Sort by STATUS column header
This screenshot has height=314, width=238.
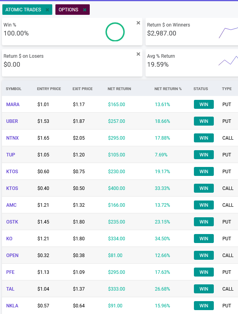click(201, 89)
